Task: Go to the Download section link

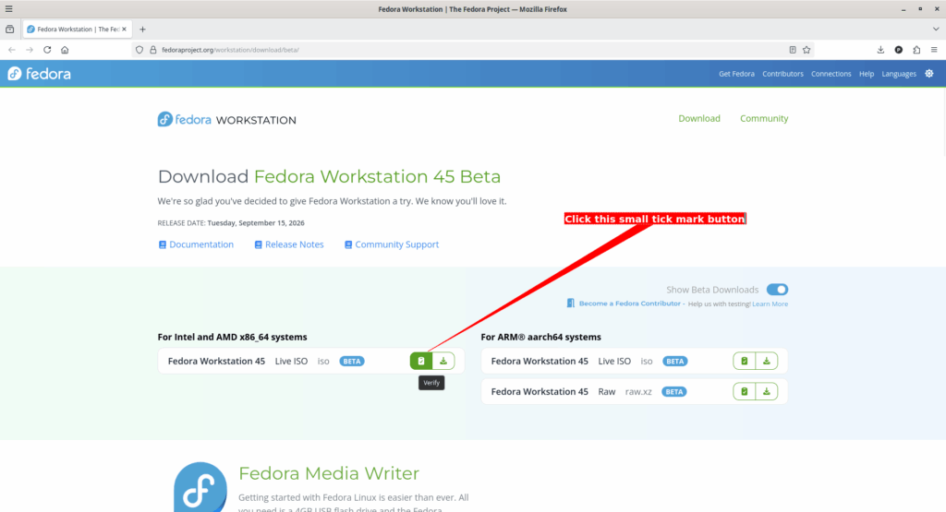Action: 699,119
